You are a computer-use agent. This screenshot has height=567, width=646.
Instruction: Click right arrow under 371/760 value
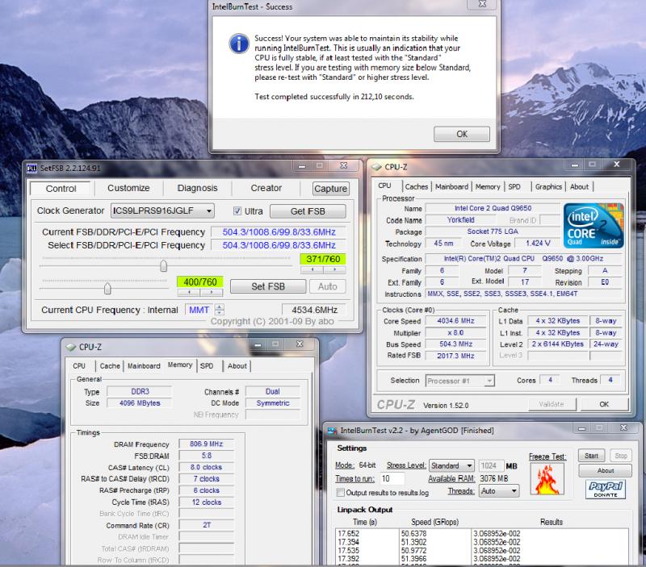(x=334, y=269)
